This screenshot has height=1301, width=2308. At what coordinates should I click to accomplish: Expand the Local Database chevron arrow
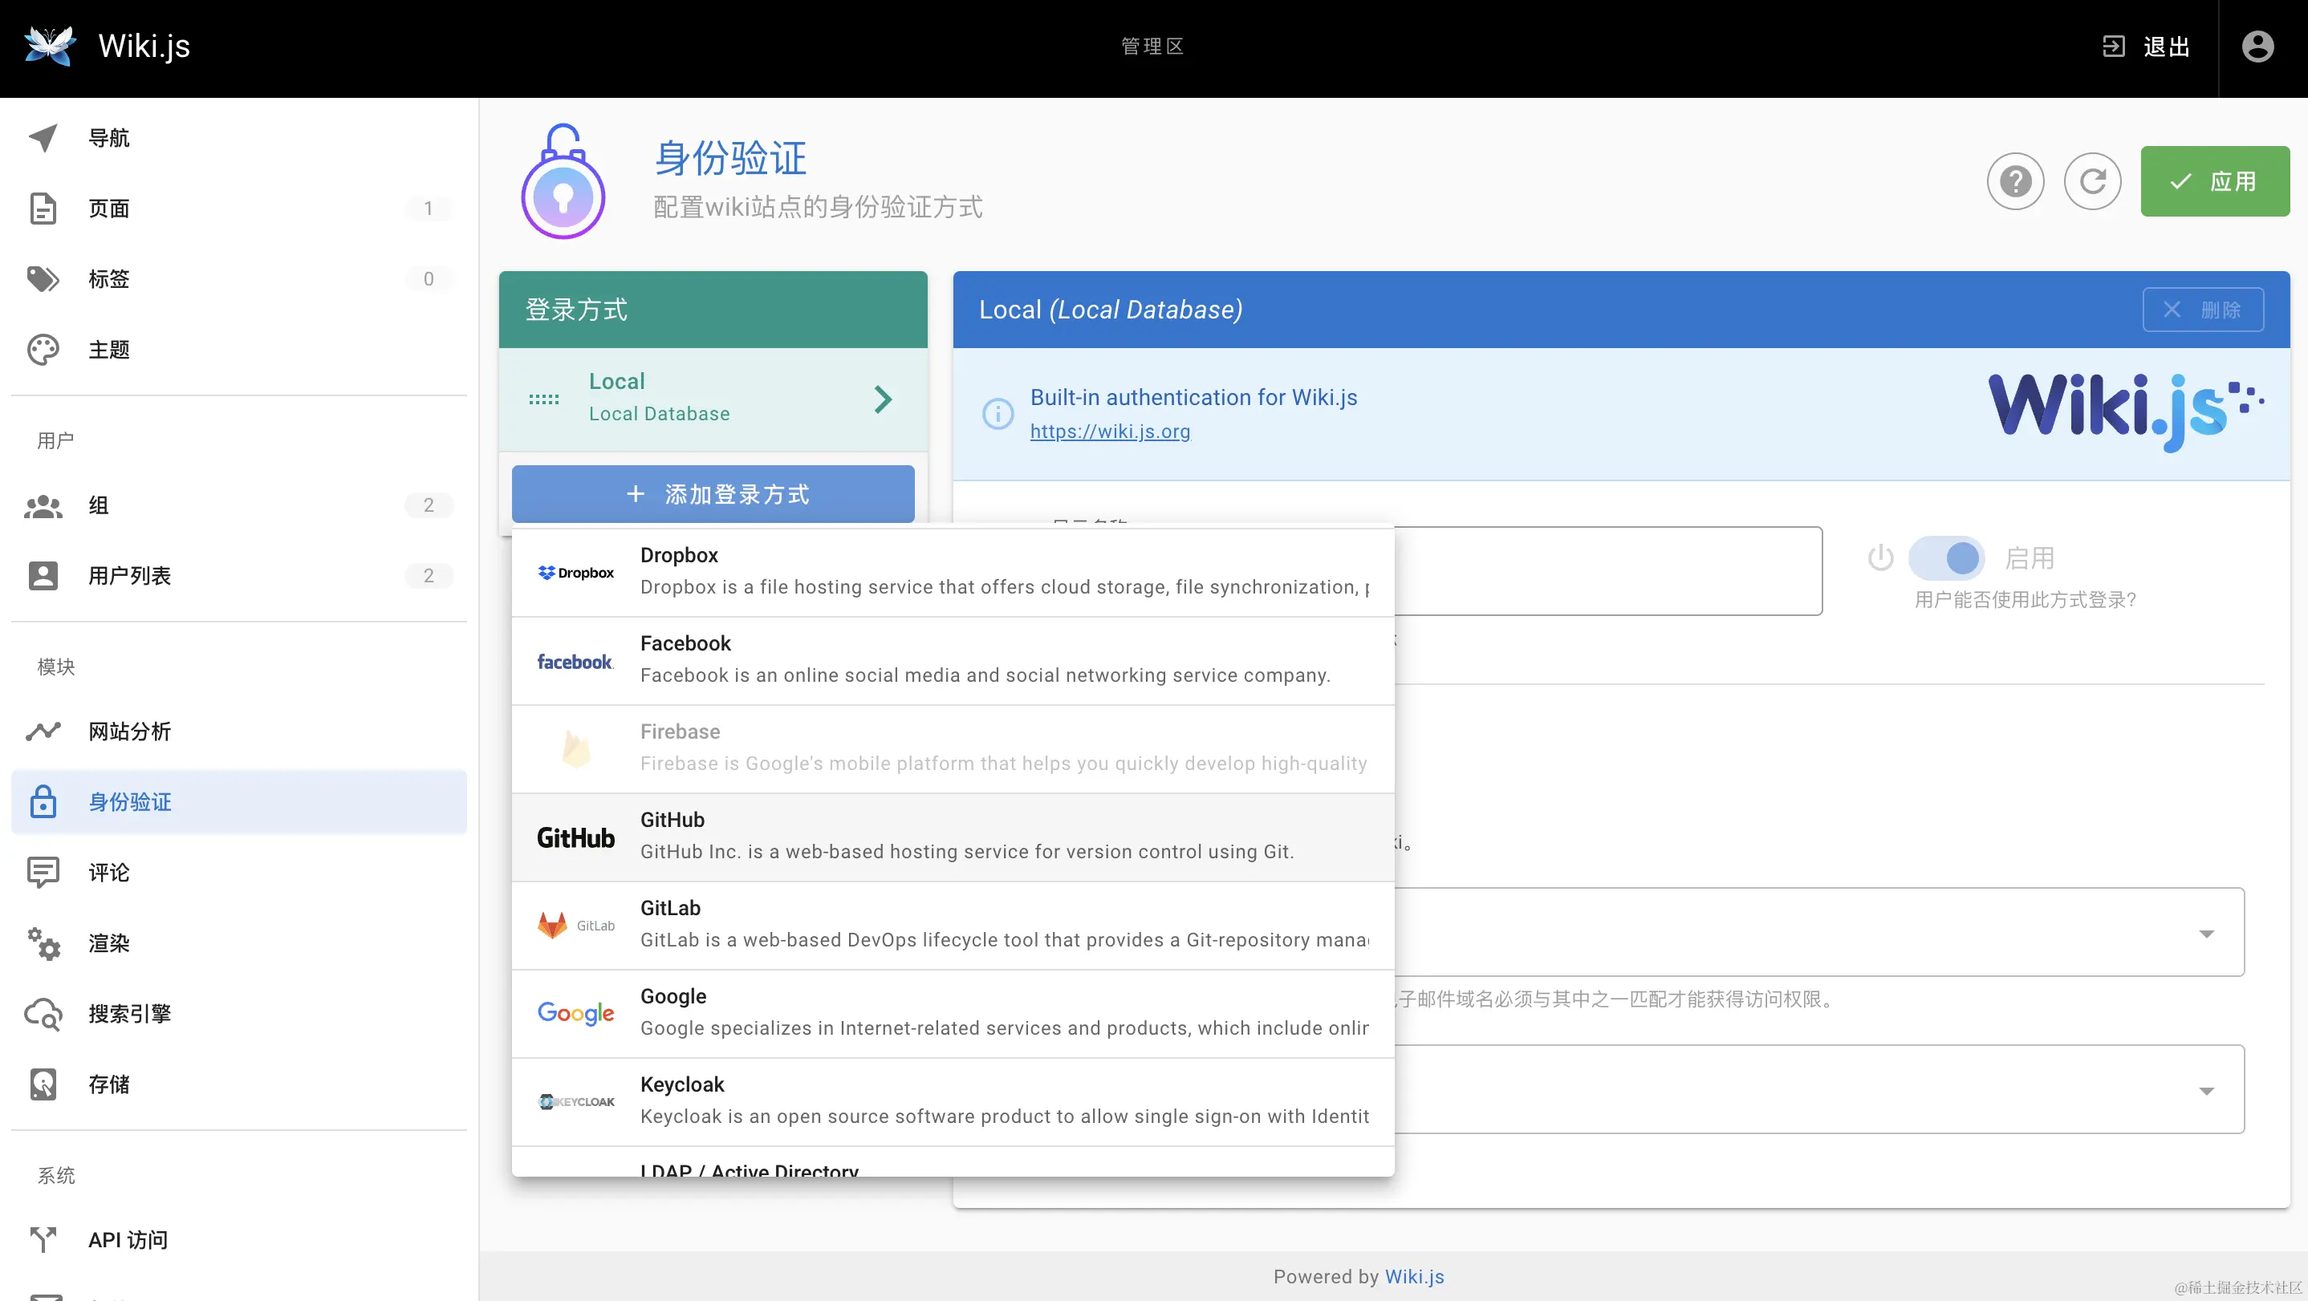pos(883,399)
